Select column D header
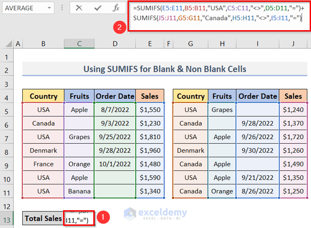311x228 pixels. 115,43
